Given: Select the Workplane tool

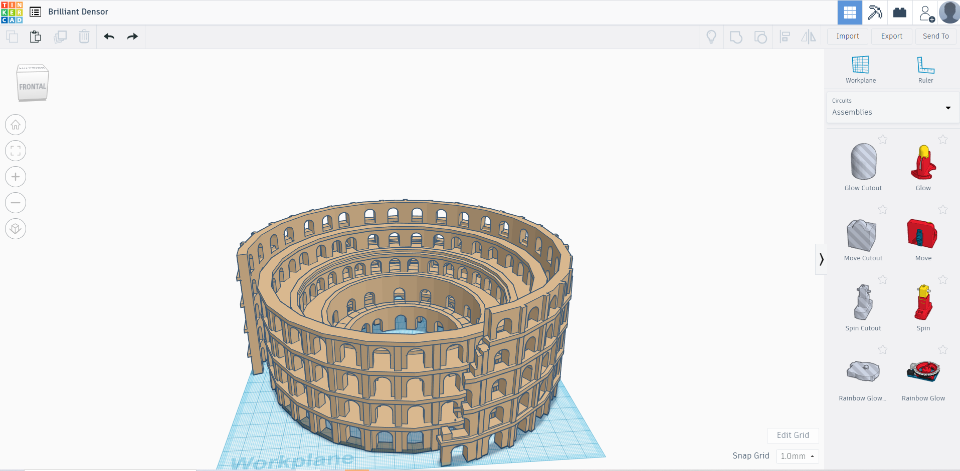Looking at the screenshot, I should click(x=861, y=70).
